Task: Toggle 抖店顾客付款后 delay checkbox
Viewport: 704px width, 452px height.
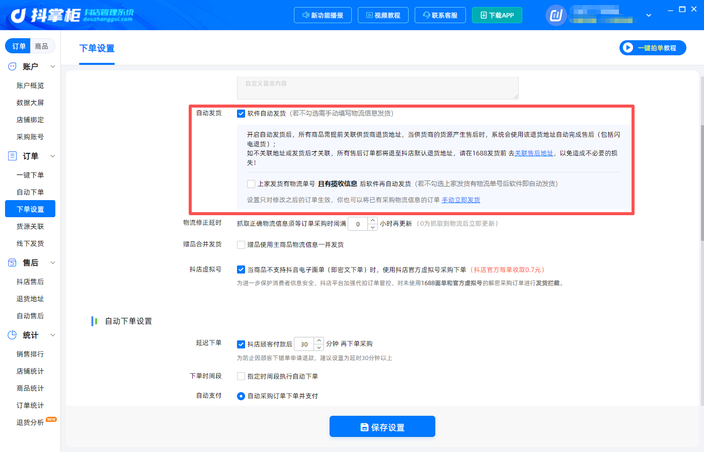Action: (x=241, y=344)
